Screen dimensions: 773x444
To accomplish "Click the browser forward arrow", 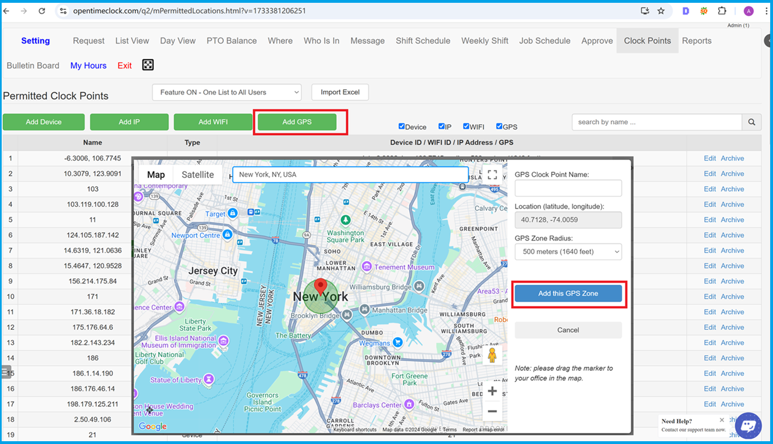I will 23,11.
